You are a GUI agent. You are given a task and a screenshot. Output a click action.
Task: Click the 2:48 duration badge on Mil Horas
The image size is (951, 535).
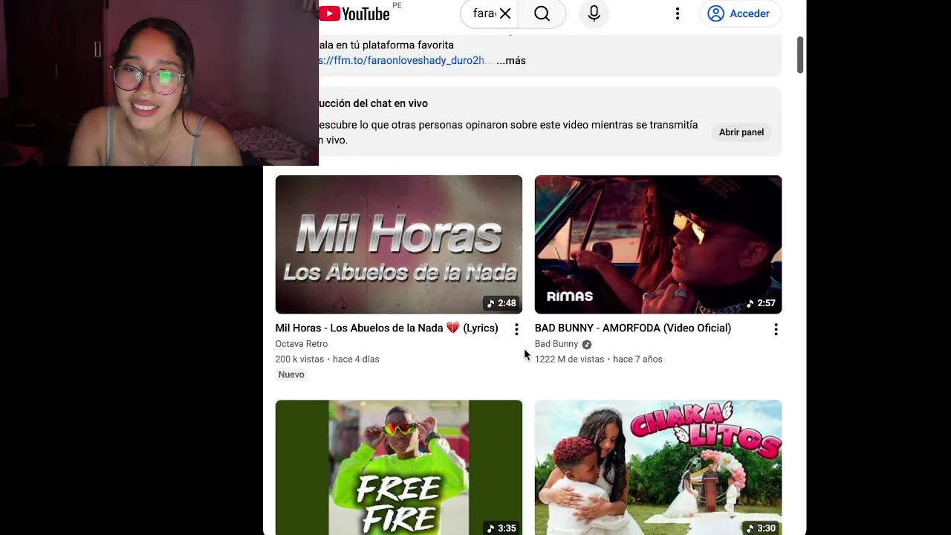(x=502, y=303)
